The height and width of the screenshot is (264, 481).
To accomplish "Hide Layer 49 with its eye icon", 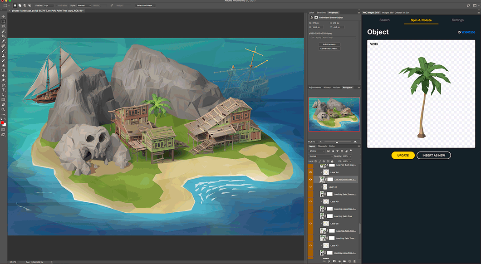I will [x=311, y=202].
